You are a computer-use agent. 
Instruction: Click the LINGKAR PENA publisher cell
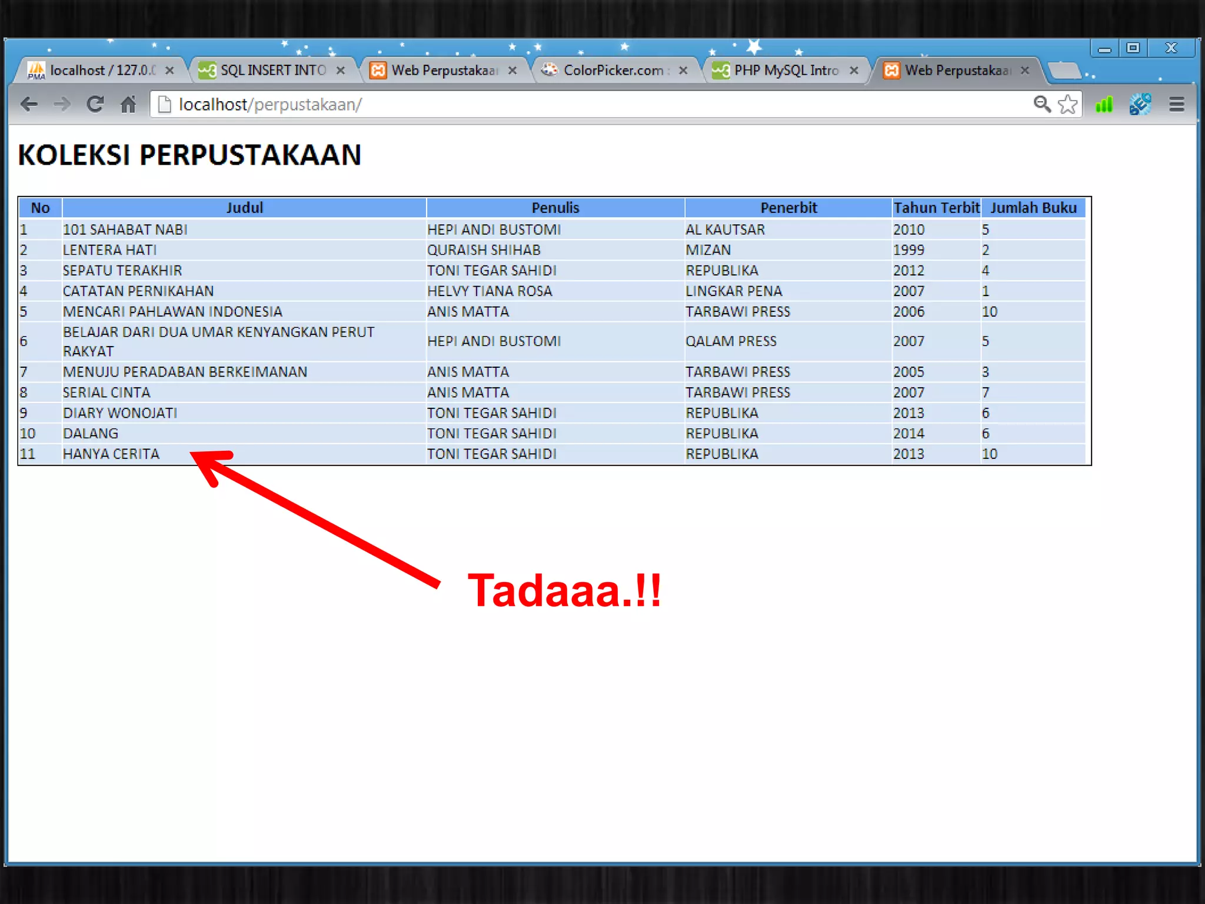[788, 291]
